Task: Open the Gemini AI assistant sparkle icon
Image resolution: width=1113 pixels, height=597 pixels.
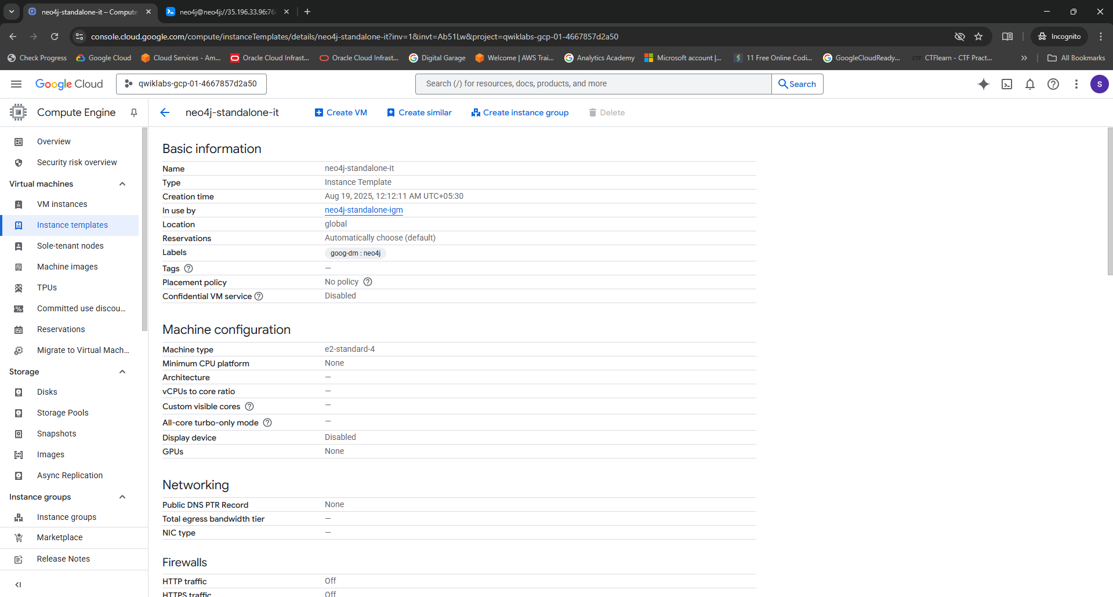Action: (984, 84)
